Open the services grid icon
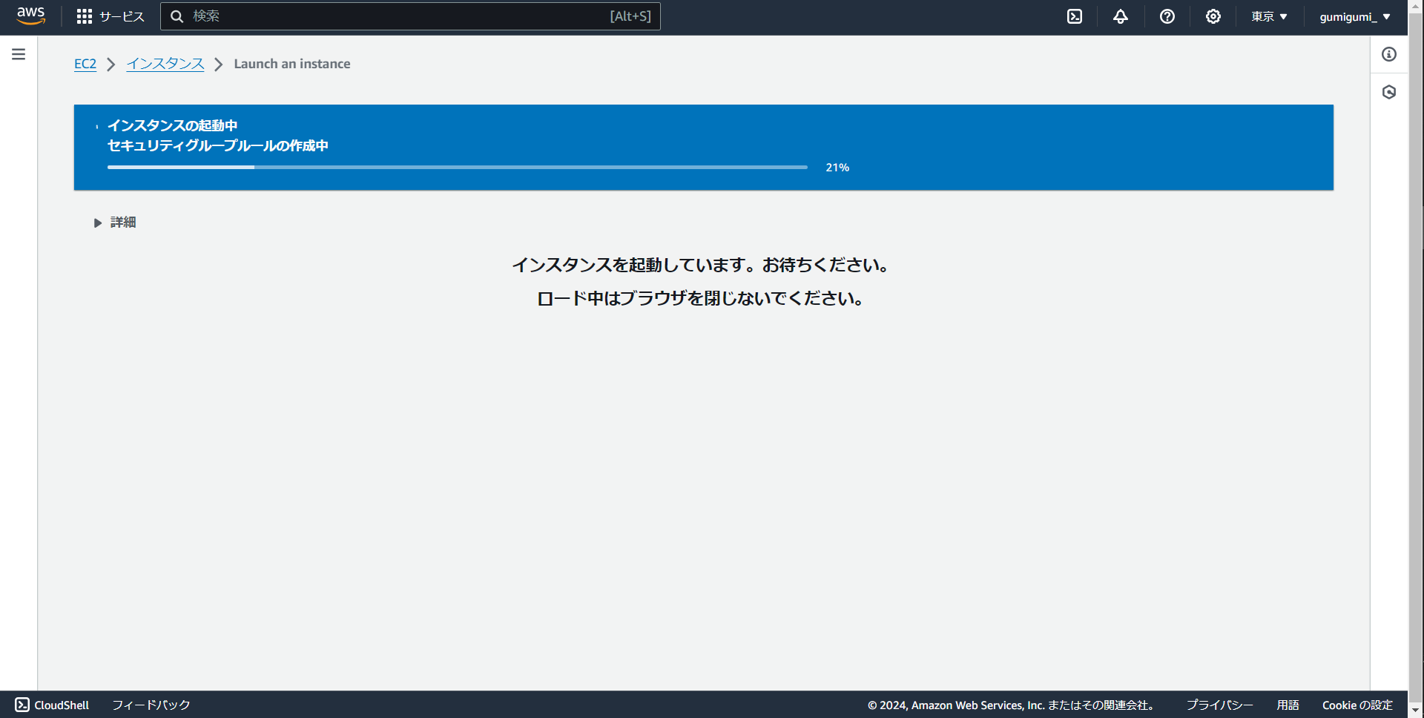 [x=85, y=16]
